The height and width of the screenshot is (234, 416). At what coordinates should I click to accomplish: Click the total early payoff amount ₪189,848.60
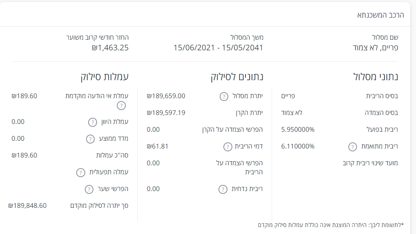click(x=27, y=205)
